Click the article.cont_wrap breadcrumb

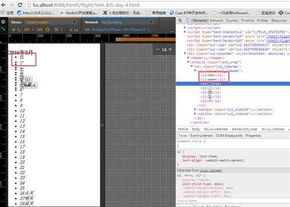pyautogui.click(x=245, y=129)
